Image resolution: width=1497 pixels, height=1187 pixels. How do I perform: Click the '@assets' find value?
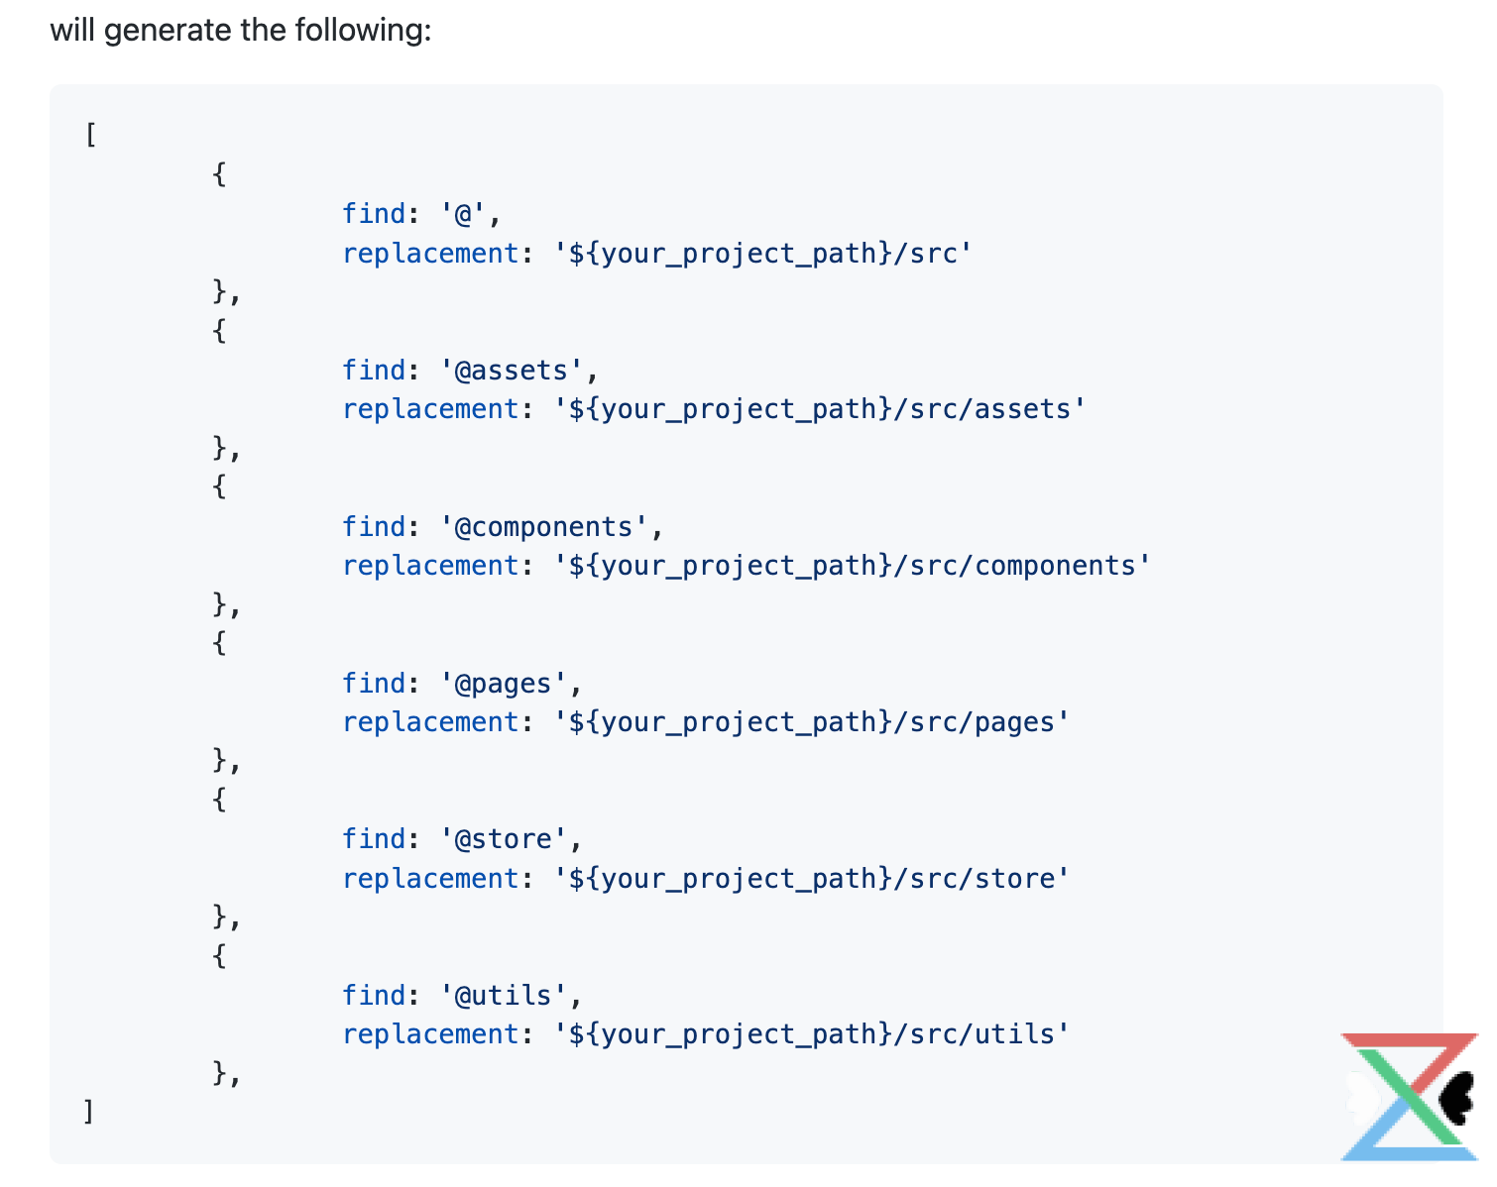click(512, 371)
